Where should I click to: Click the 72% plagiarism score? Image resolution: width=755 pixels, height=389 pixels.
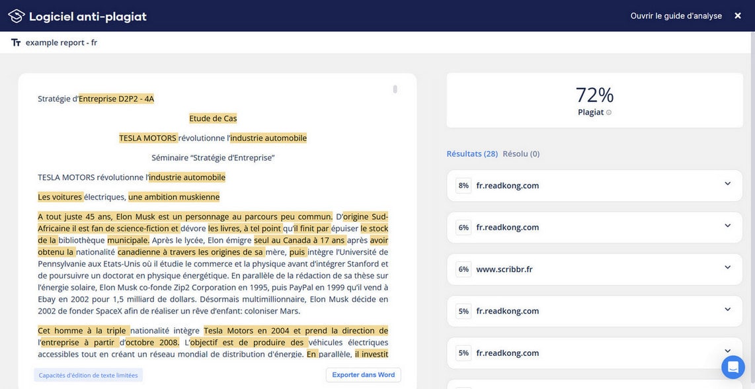tap(594, 95)
